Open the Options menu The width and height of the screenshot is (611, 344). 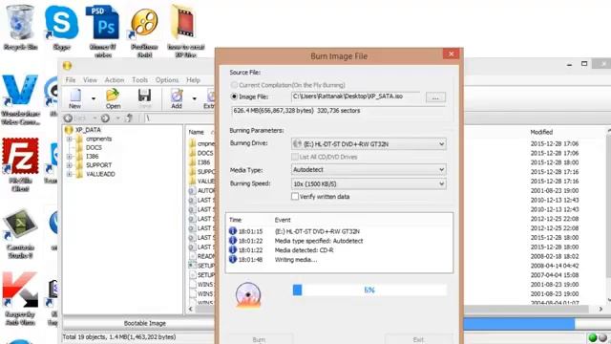point(167,80)
